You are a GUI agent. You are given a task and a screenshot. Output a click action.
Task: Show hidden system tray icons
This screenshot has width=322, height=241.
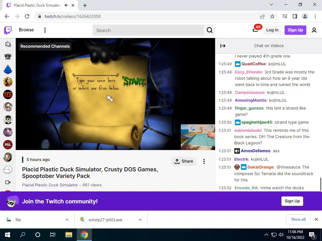tap(266, 235)
